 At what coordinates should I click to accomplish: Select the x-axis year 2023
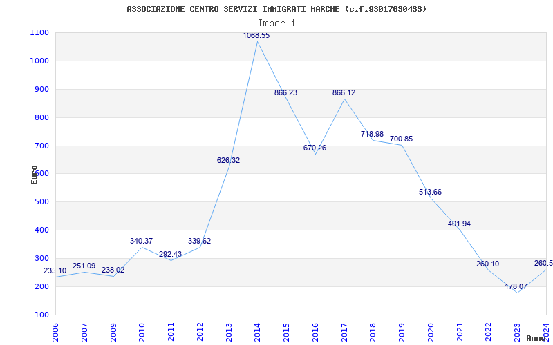[x=517, y=333]
